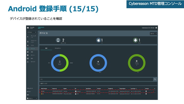184x104 pixels.
Task: Open the Policy link near sidebar bottom
Action: [29, 92]
